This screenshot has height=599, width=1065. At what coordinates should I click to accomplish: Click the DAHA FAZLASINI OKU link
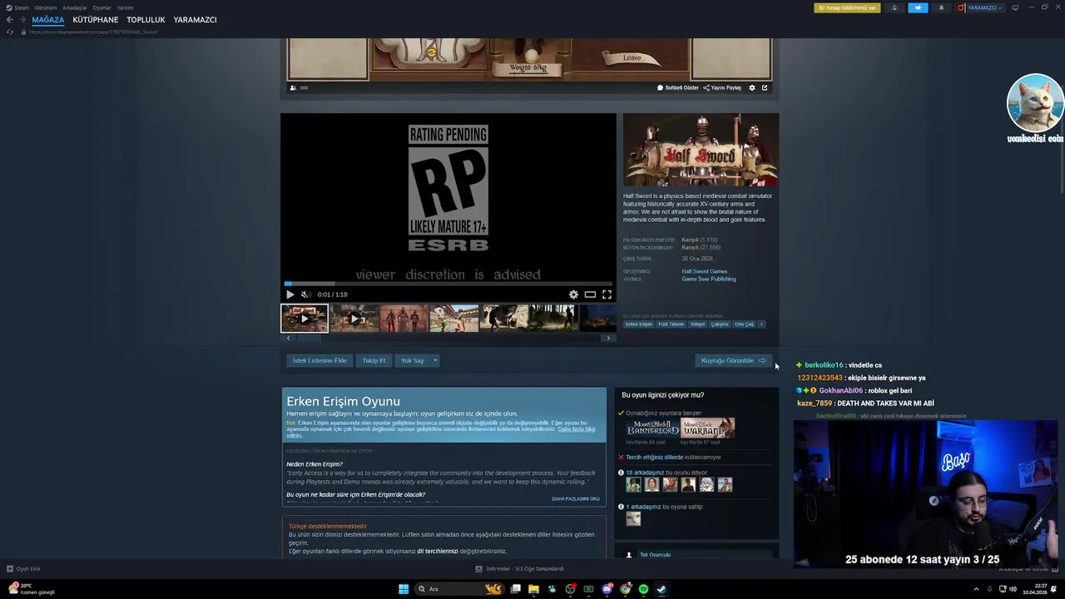576,499
